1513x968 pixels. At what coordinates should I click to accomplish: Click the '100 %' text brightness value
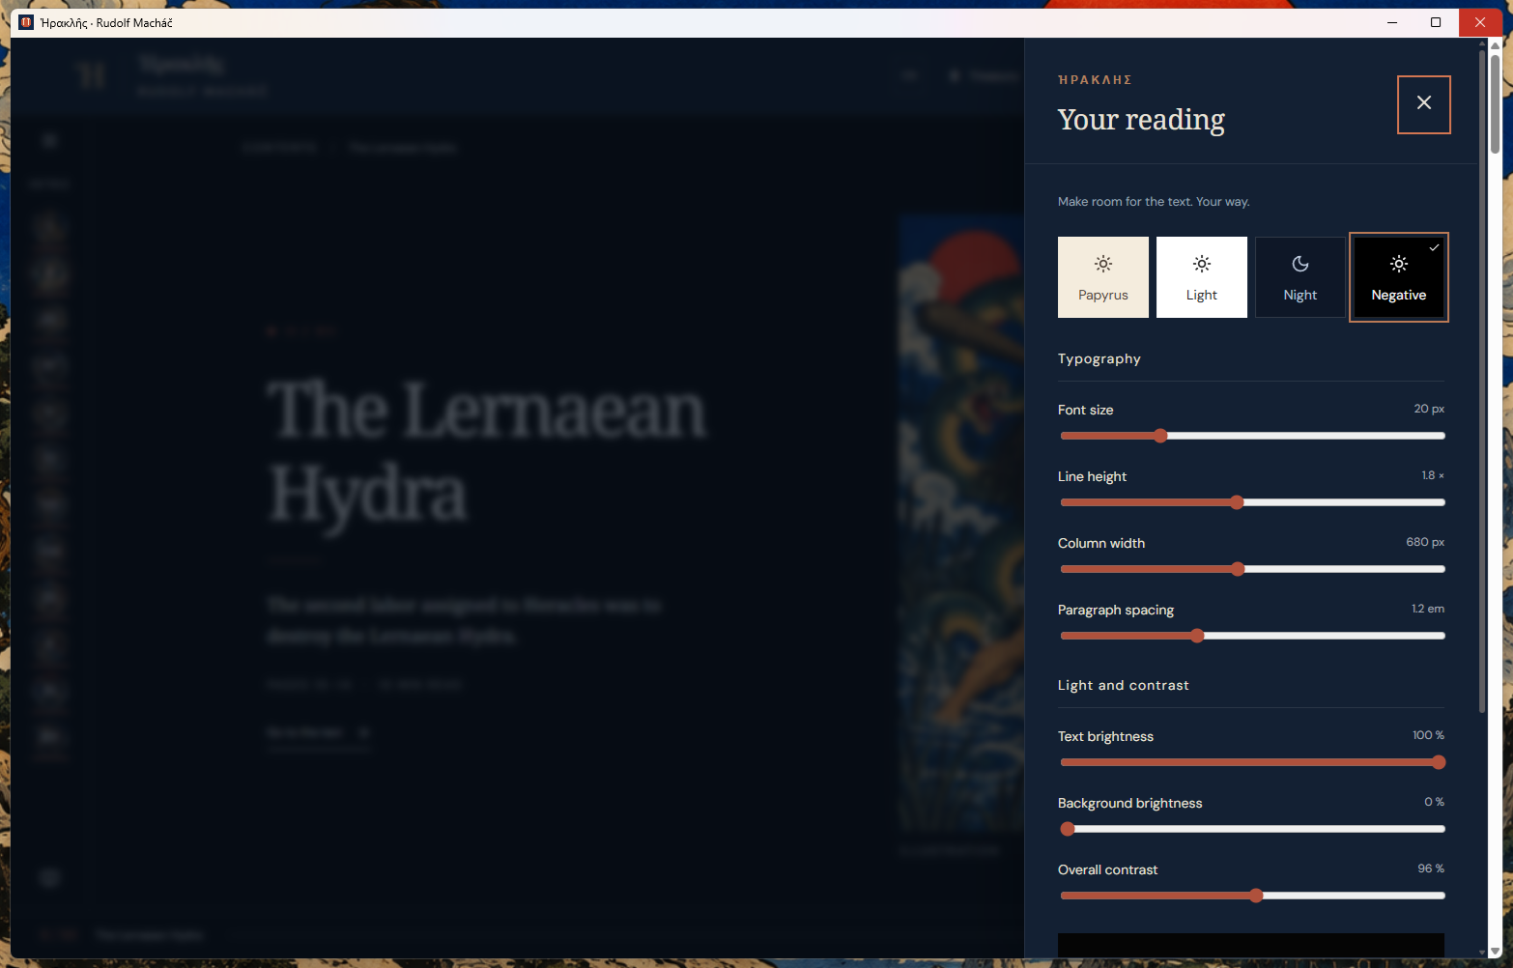pos(1428,735)
